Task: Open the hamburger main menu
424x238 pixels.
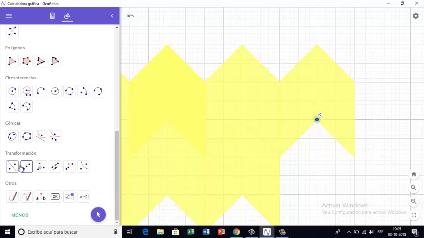Action: point(9,16)
